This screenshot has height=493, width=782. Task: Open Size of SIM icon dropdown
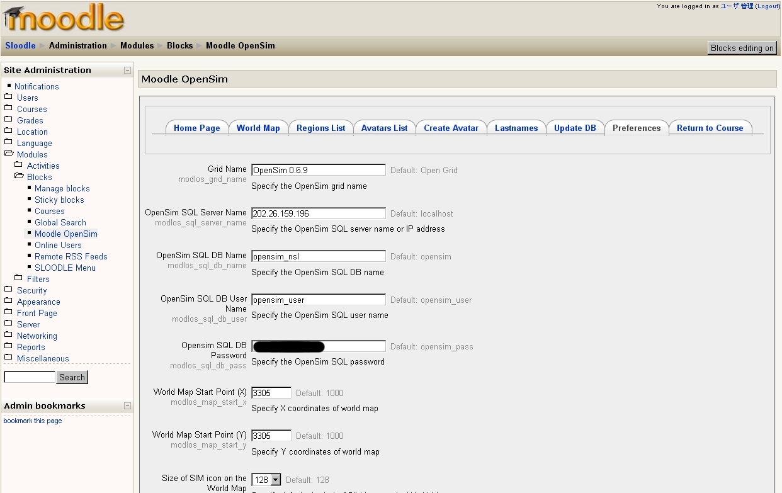[275, 480]
